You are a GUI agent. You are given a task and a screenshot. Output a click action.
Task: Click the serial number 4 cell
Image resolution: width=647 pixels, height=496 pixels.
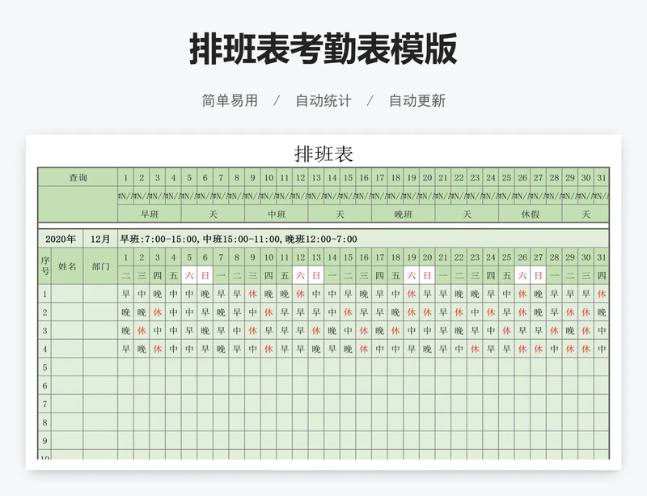tap(45, 349)
